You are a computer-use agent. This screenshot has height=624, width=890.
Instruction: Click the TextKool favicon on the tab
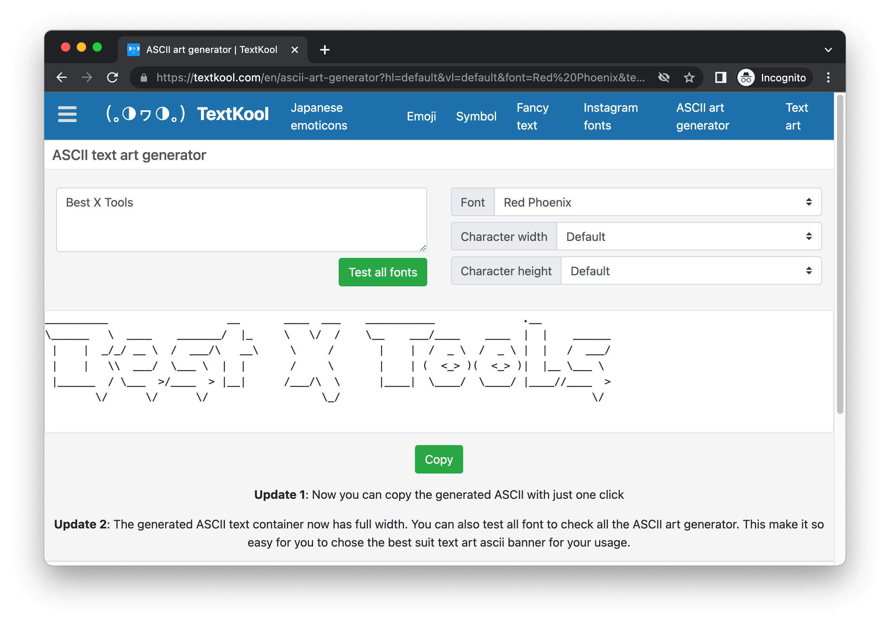coord(134,50)
